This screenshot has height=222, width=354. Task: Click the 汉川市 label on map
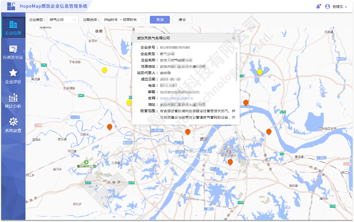pos(75,117)
